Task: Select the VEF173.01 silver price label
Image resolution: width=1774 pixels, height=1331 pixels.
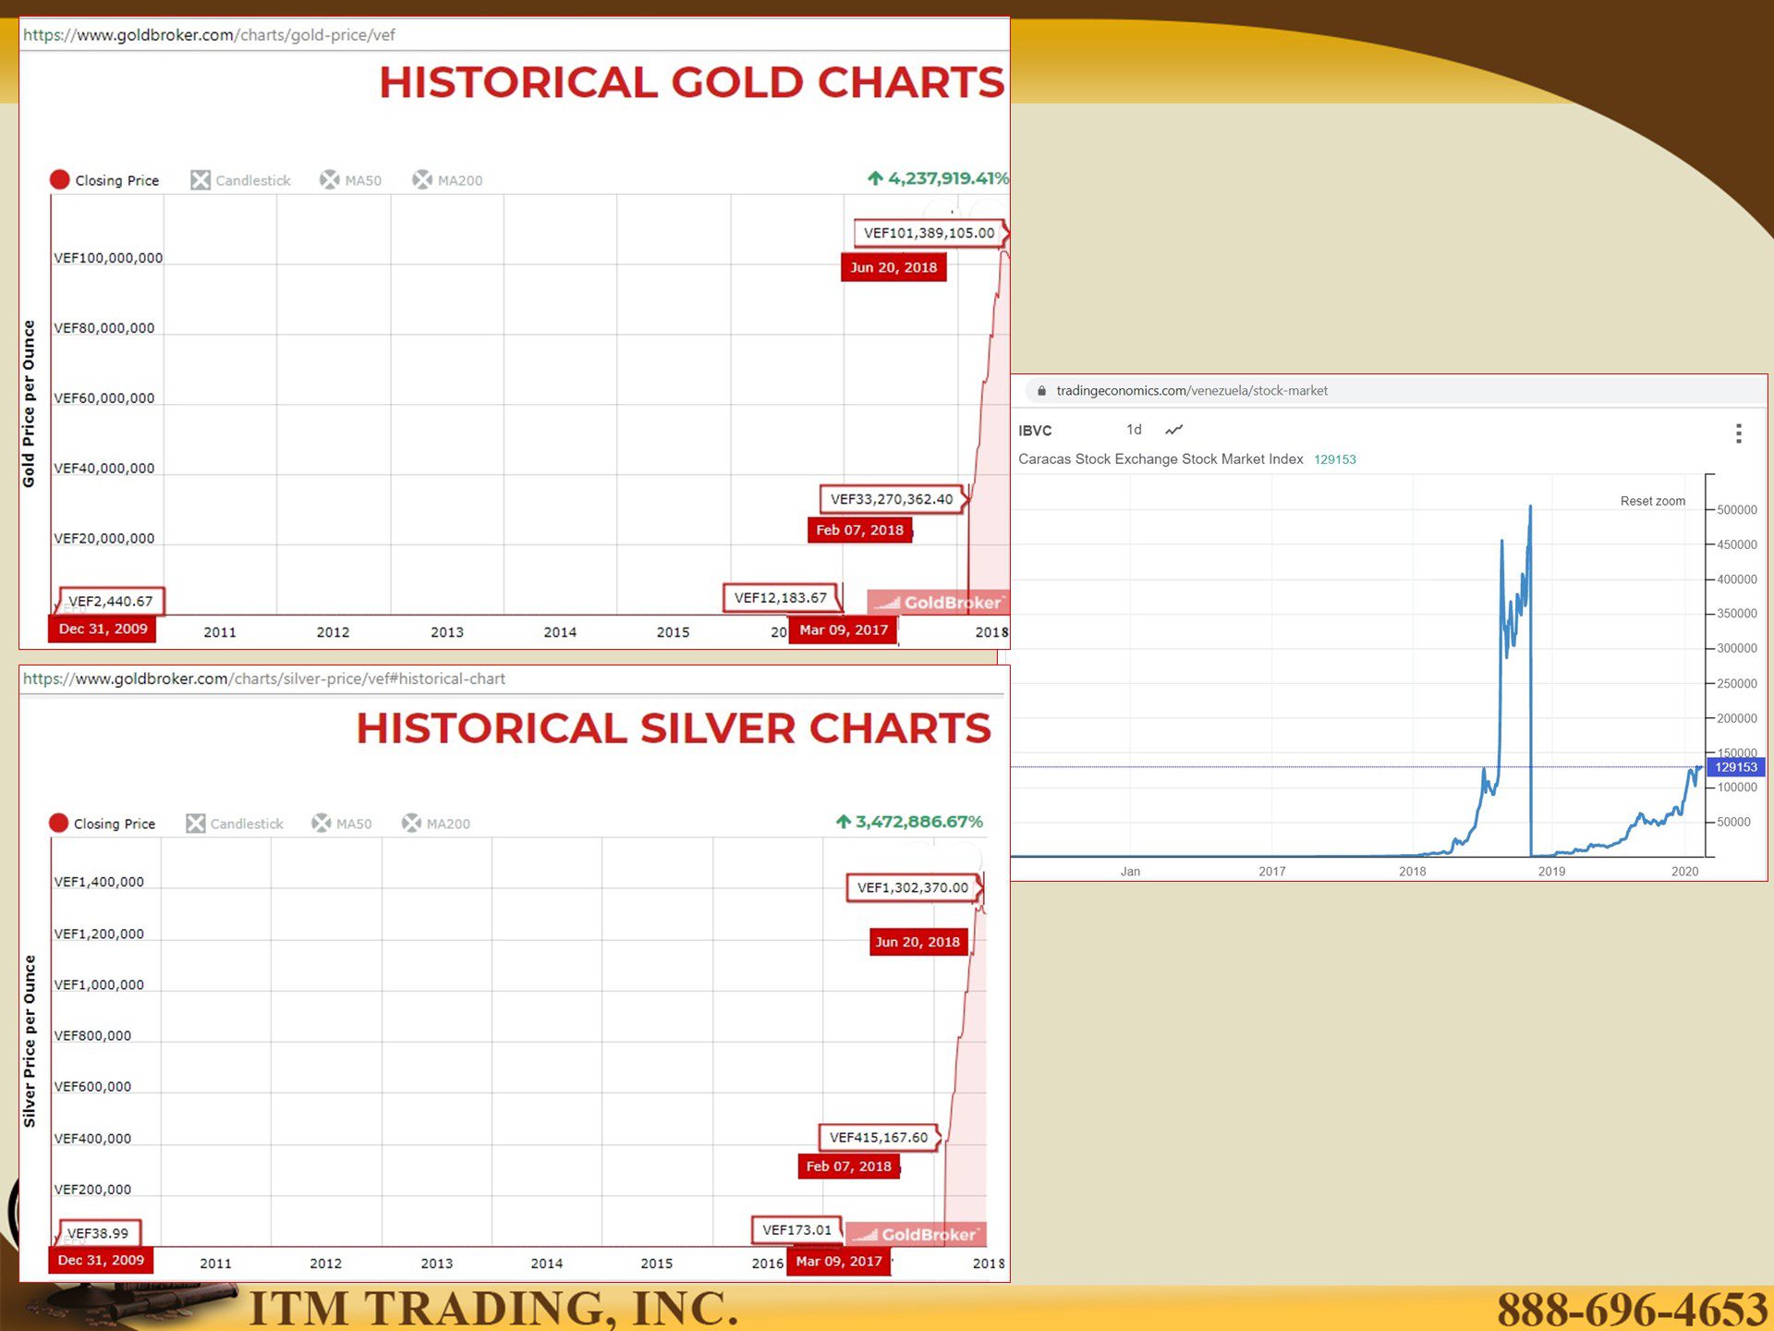Action: click(796, 1230)
